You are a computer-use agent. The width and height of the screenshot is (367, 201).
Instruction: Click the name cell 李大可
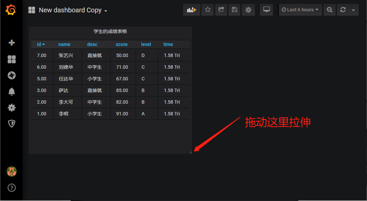67,102
